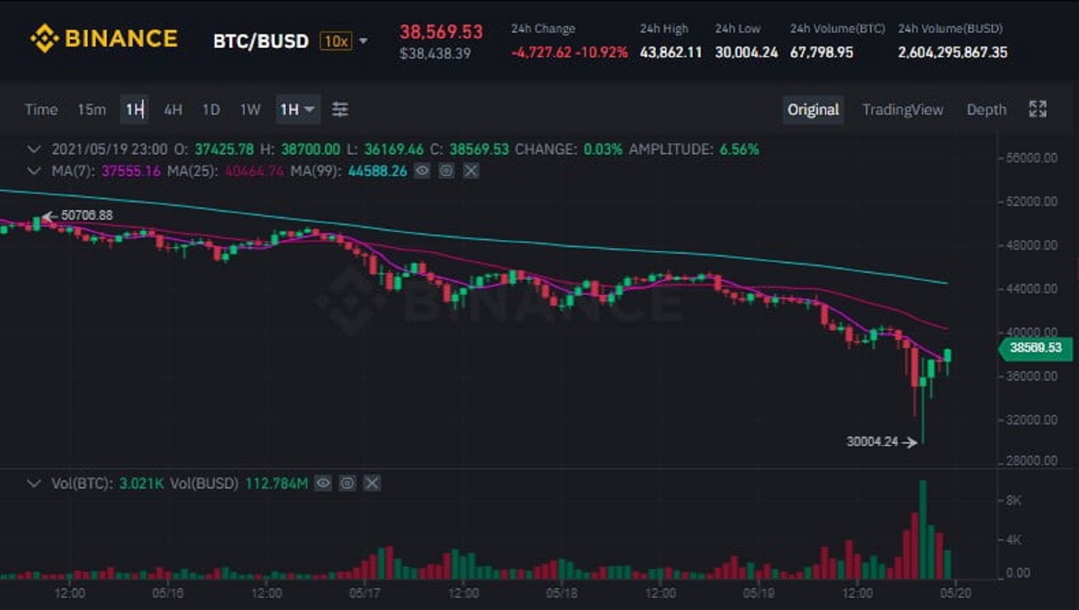Click the 05/20 date label on time axis

pyautogui.click(x=955, y=593)
